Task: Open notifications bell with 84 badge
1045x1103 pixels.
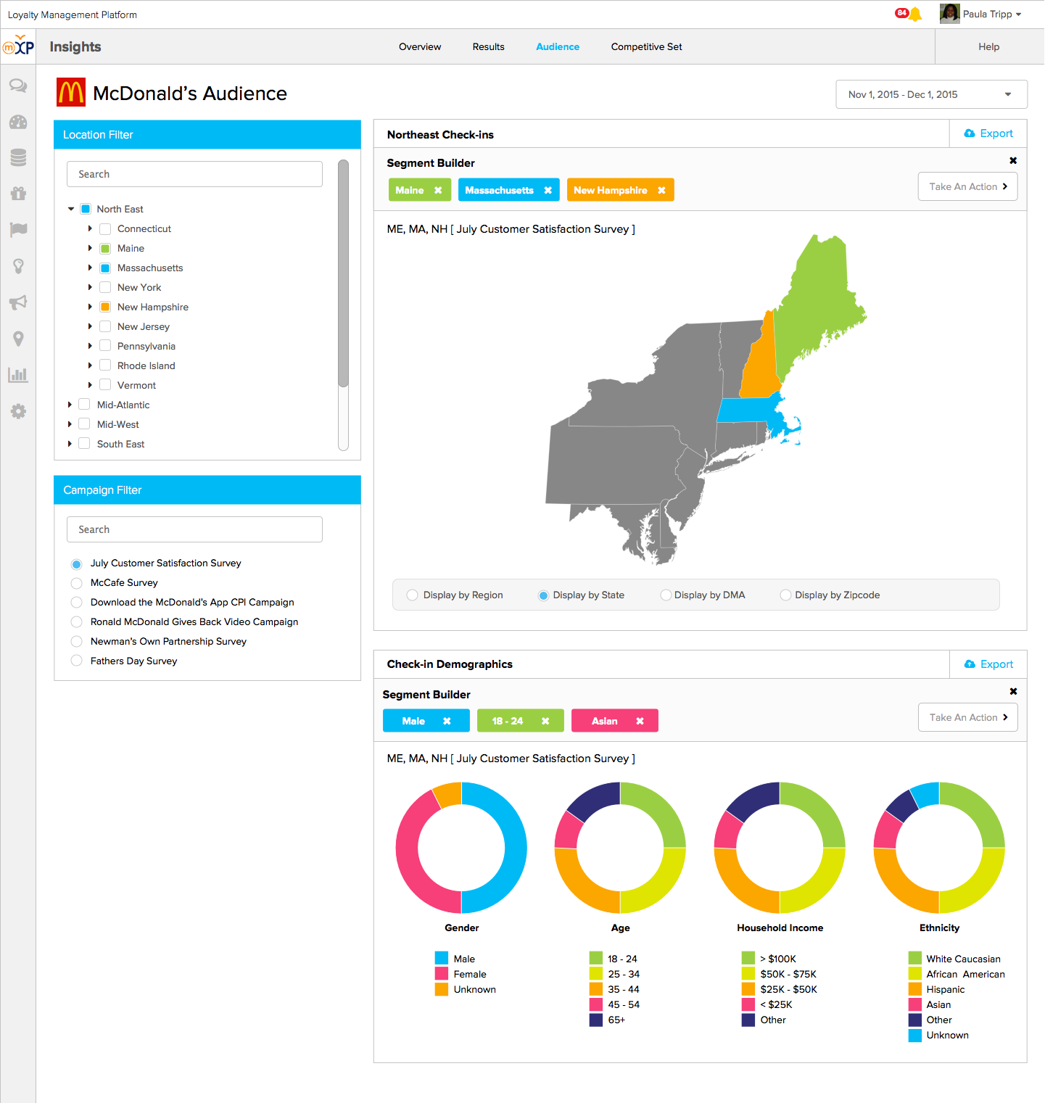Action: [x=914, y=14]
